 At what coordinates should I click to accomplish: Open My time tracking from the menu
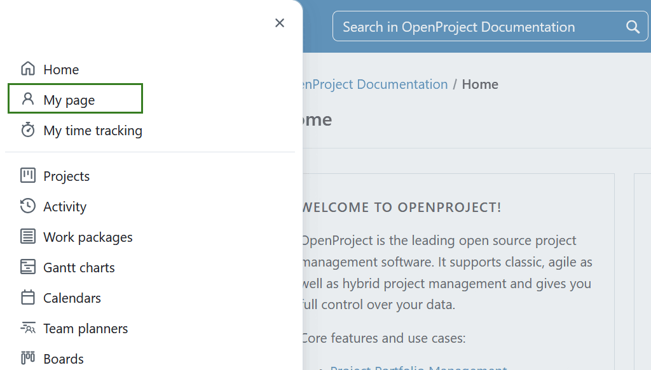(x=92, y=130)
